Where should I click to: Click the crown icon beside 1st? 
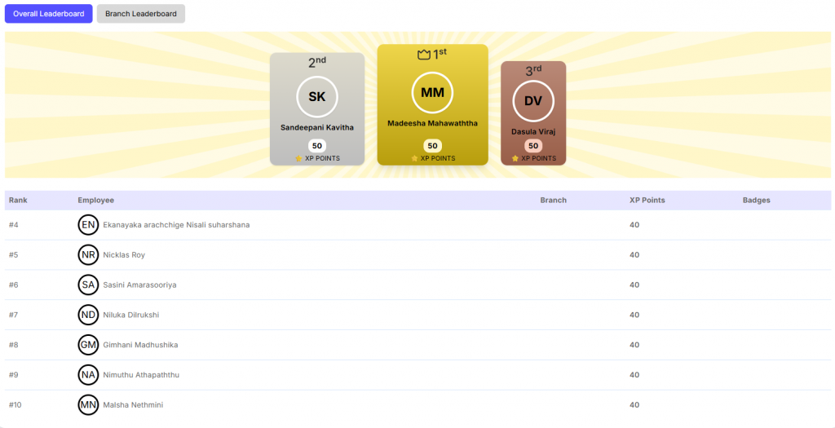pos(423,55)
